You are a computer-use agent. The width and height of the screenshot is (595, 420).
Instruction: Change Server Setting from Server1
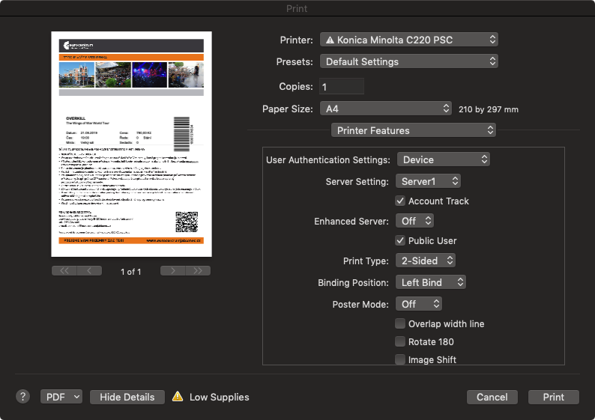[428, 182]
